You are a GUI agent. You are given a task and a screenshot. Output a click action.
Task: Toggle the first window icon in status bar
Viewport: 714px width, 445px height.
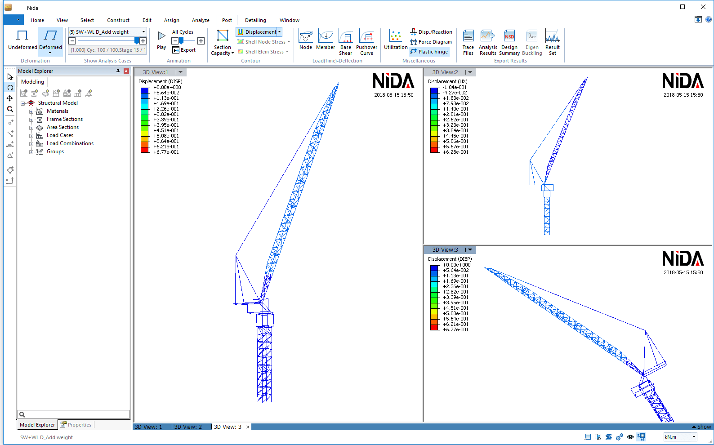pyautogui.click(x=587, y=437)
